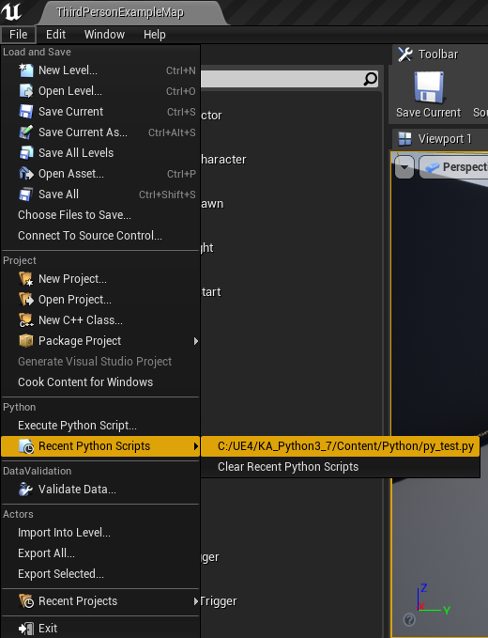Click the Open Asset icon
Screen dimensions: 488x638
tap(26, 174)
